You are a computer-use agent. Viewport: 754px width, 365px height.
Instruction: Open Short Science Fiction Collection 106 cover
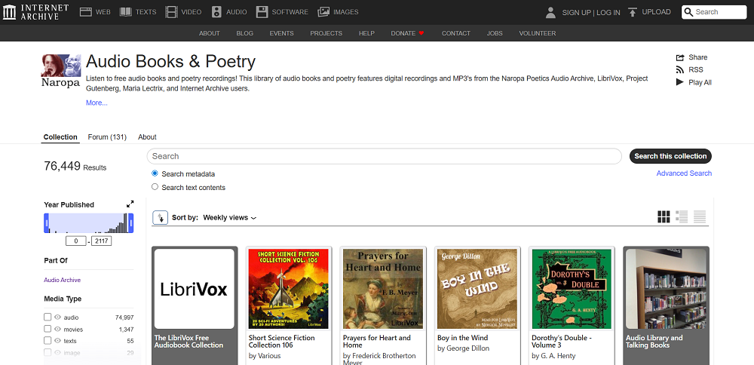289,289
